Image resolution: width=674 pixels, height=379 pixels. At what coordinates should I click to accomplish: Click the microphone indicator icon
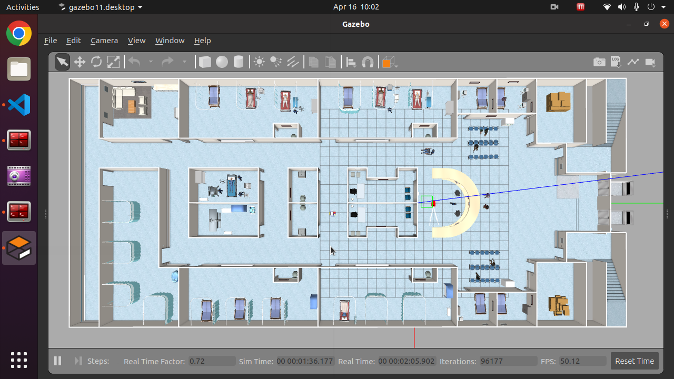637,7
